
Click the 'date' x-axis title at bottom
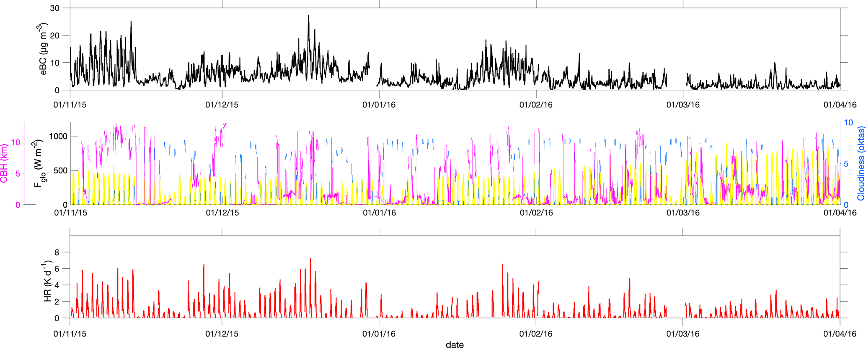point(455,344)
